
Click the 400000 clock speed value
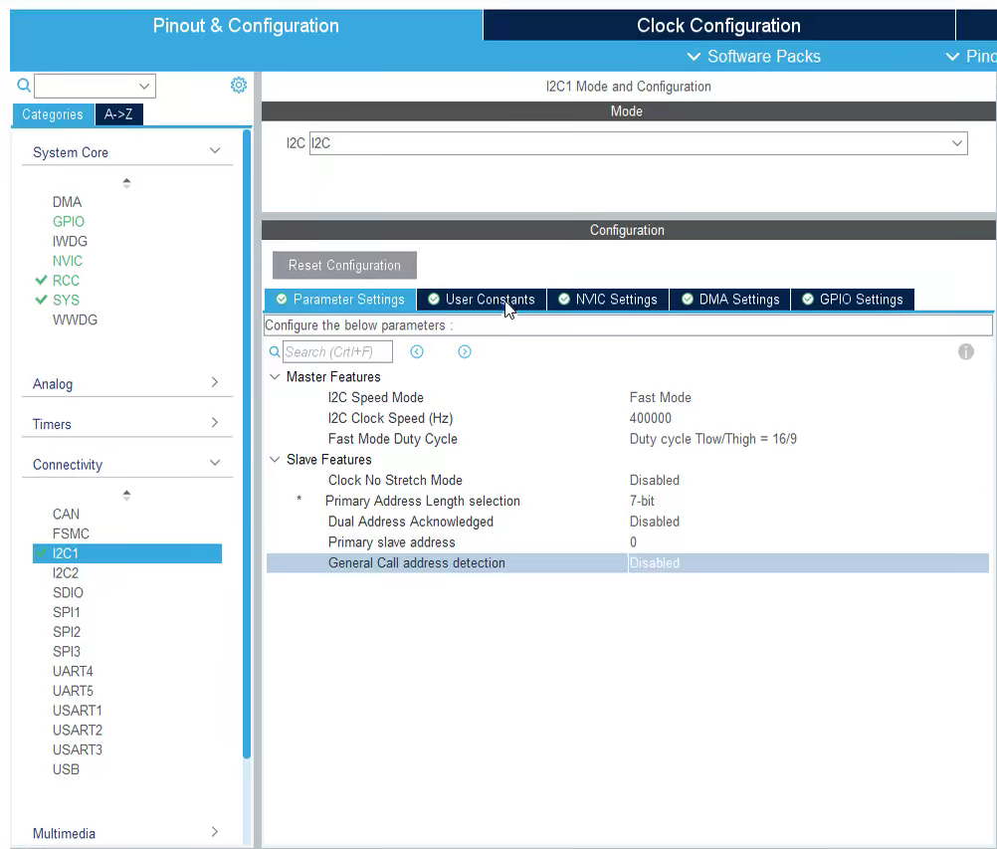(651, 418)
